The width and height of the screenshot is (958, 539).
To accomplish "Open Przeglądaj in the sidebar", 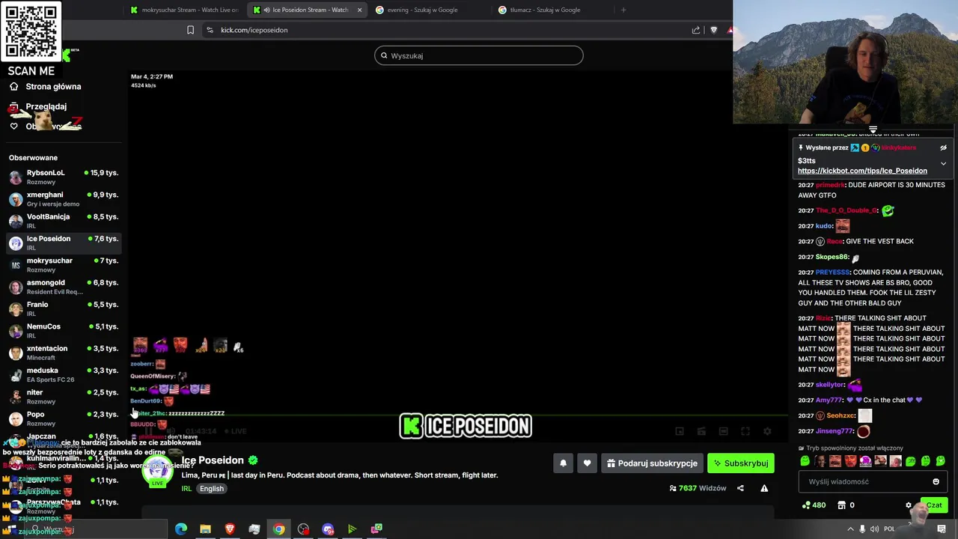I will pyautogui.click(x=39, y=106).
